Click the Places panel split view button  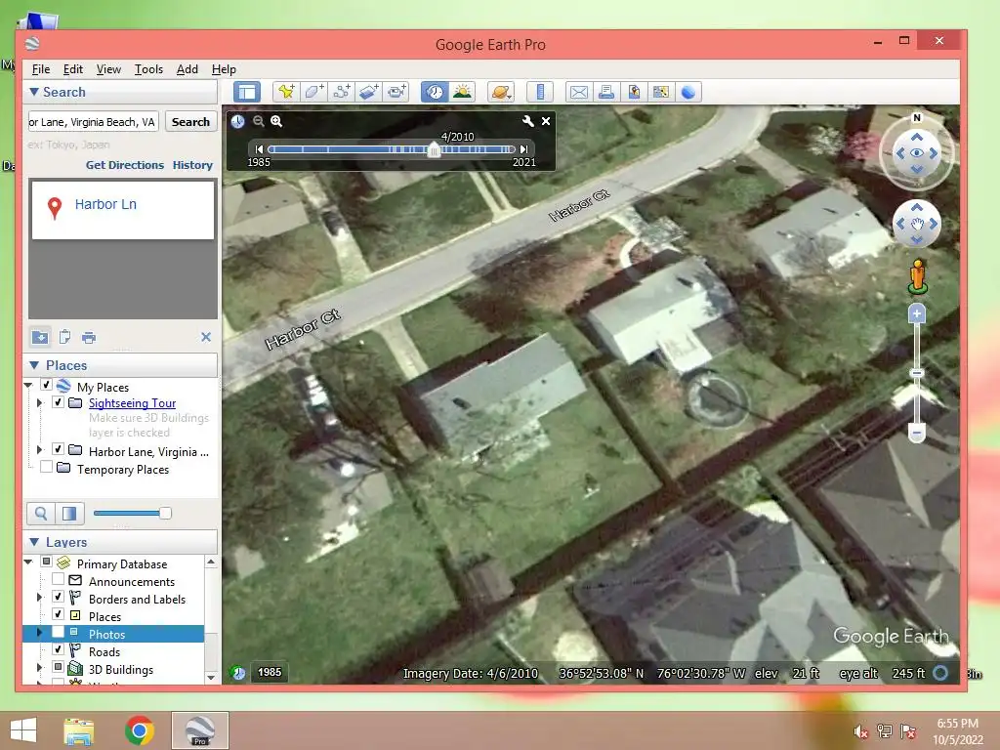pos(69,514)
